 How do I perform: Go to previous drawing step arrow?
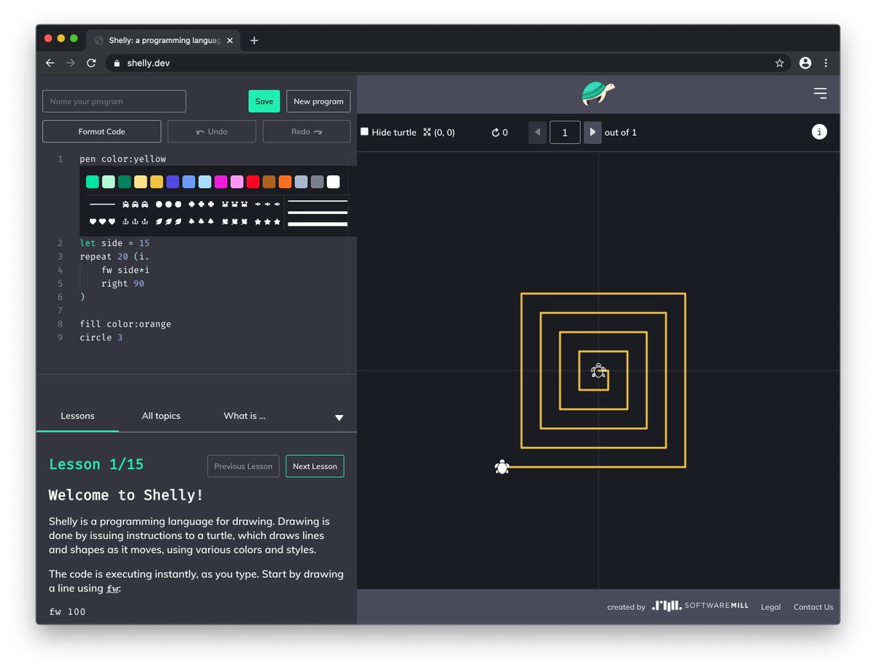[x=537, y=132]
